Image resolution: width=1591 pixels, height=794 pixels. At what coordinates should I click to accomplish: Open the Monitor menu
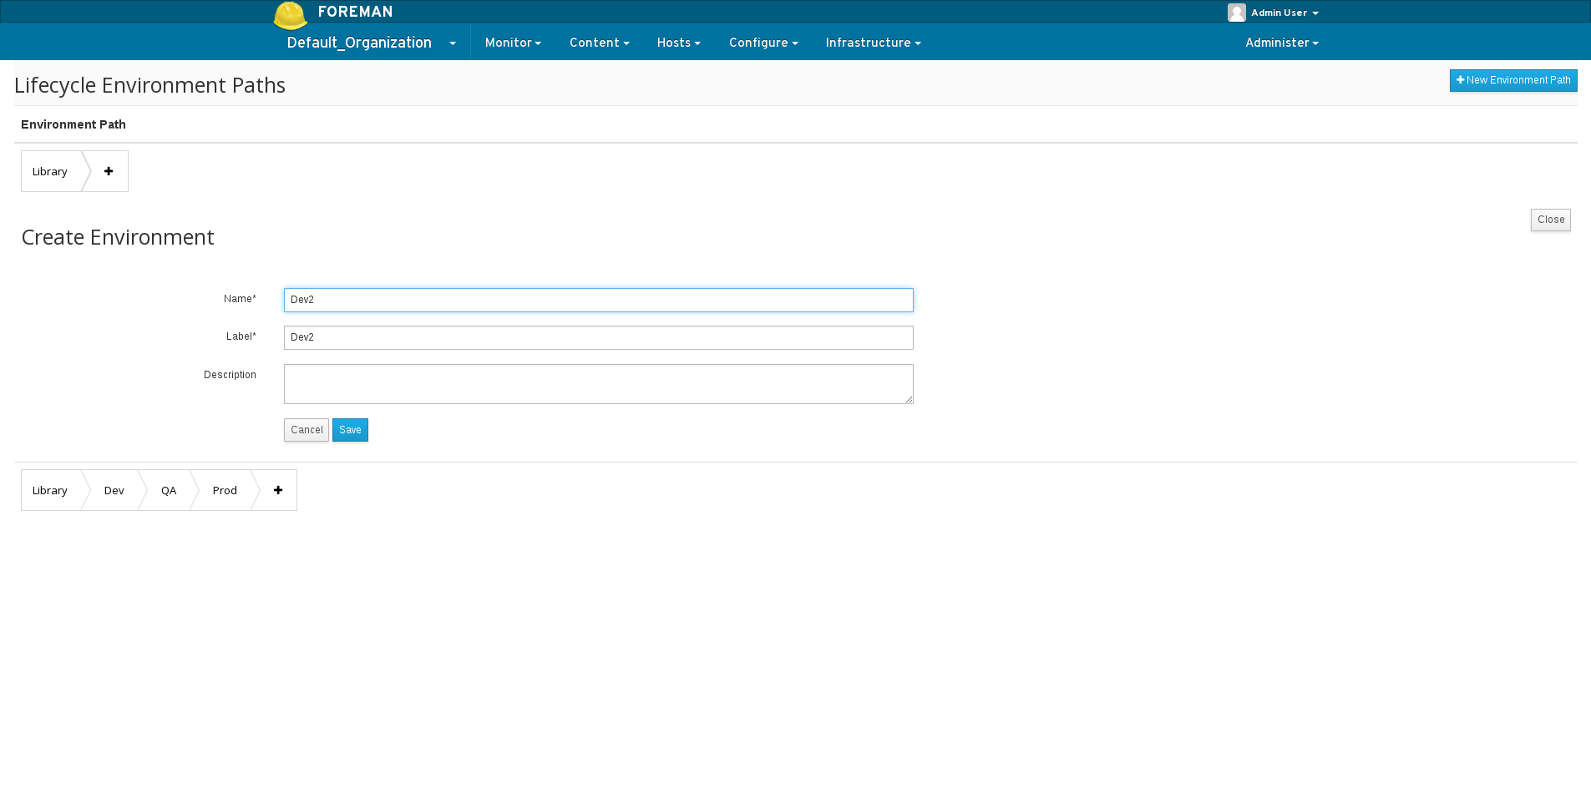[513, 43]
